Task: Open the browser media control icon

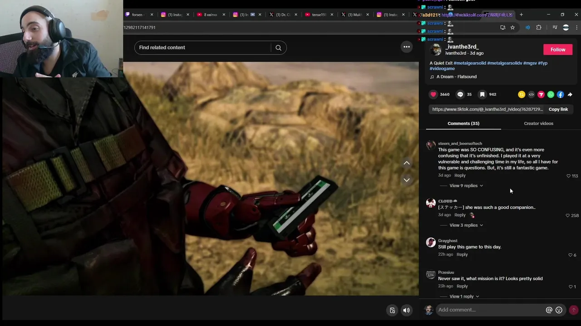Action: coord(555,28)
